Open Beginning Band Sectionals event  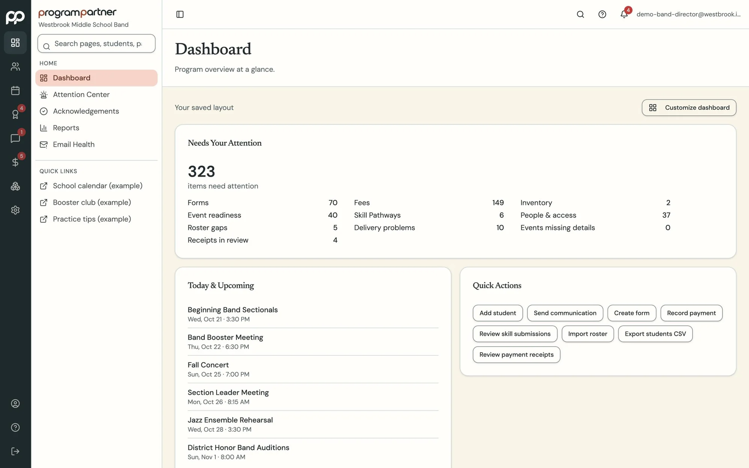313,314
